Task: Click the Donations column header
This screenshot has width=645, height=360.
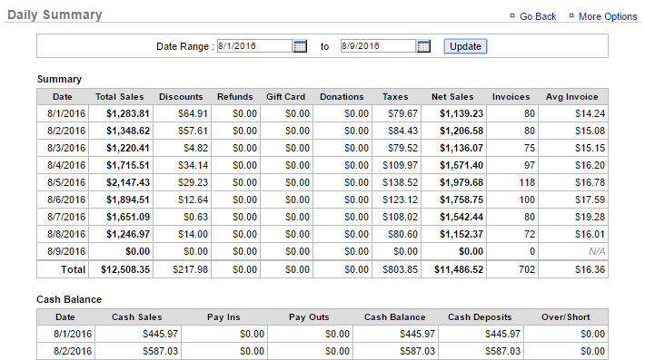Action: pyautogui.click(x=342, y=97)
